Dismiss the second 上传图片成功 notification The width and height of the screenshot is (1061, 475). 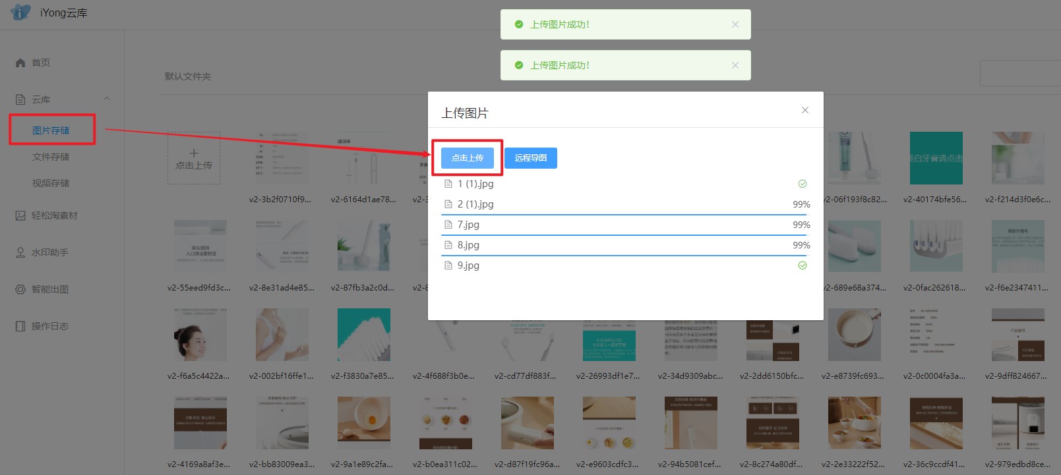click(x=735, y=65)
